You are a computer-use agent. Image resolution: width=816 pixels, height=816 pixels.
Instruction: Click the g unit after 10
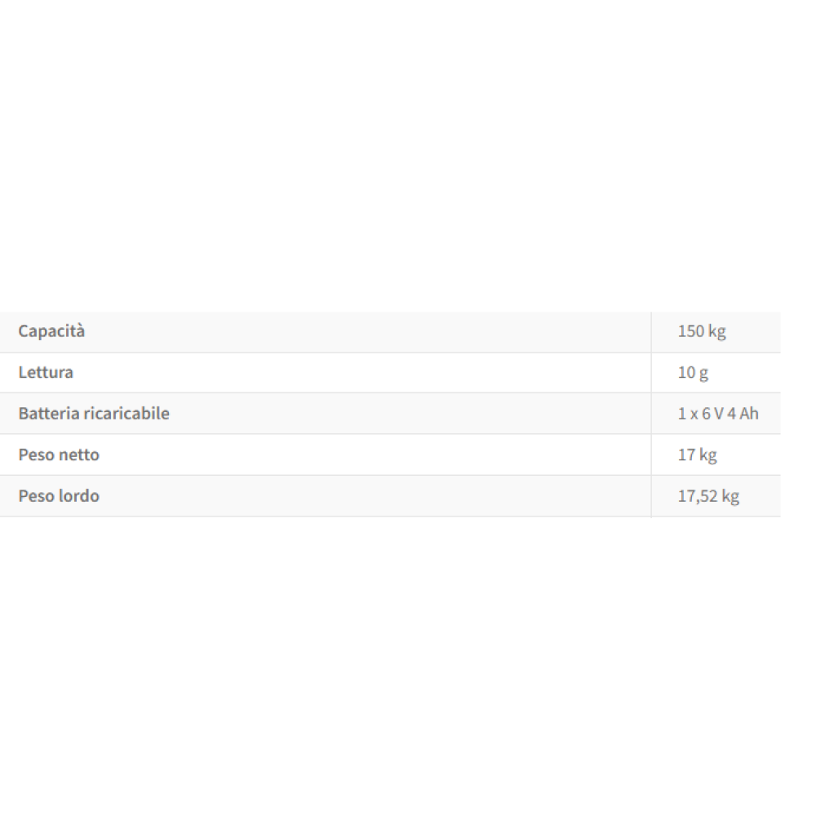click(x=703, y=373)
